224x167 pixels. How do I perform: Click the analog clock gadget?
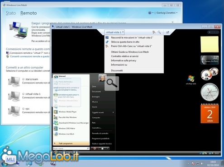[x=210, y=92]
